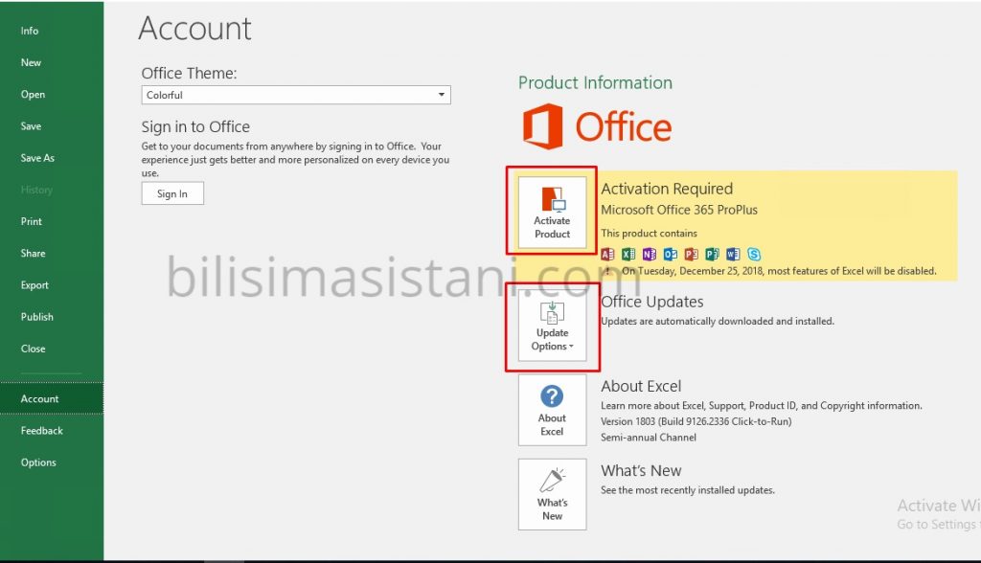
Task: Click the Product Information heading
Action: tap(595, 82)
